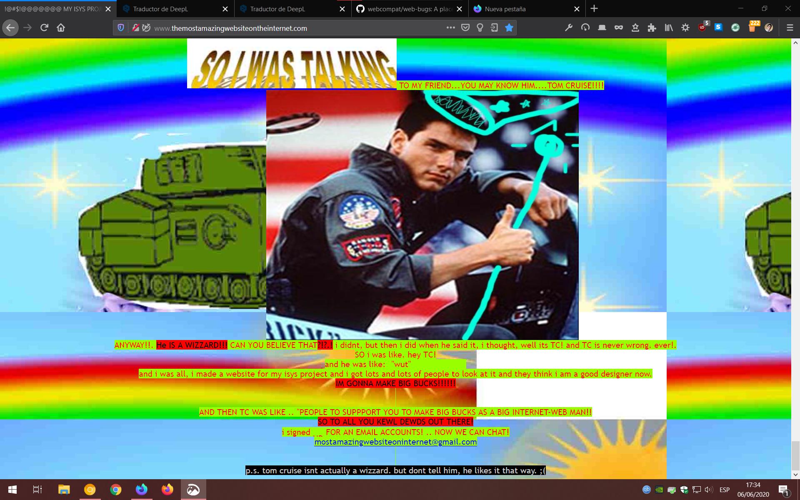This screenshot has height=500, width=800.
Task: Close the webcompat/web-bugs tab
Action: pyautogui.click(x=459, y=9)
